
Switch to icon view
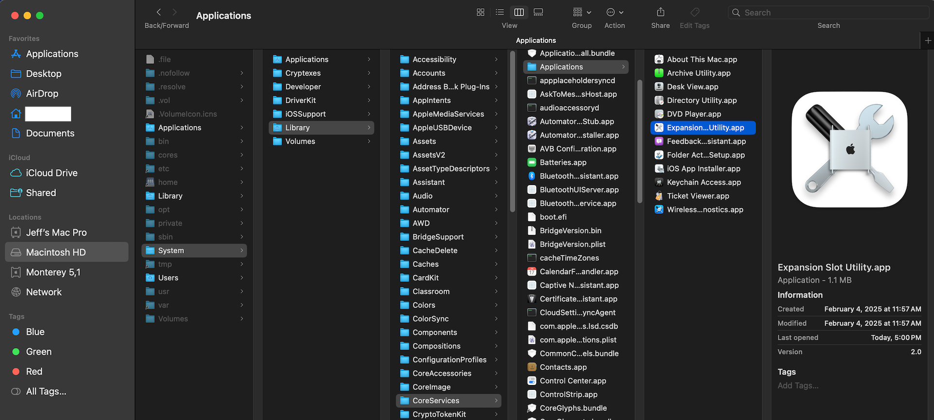point(480,12)
